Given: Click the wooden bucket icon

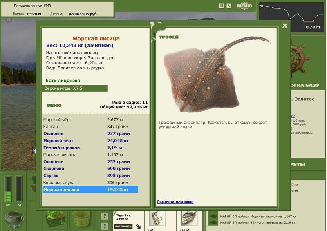Looking at the screenshot, I should coord(81,219).
